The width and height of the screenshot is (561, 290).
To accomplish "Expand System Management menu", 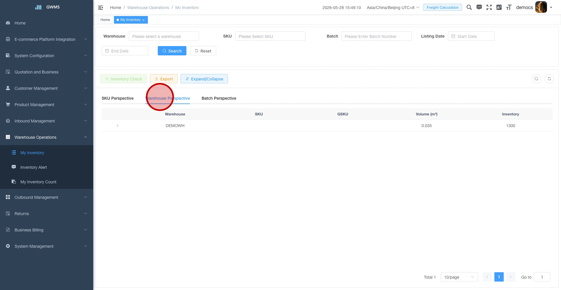I will pyautogui.click(x=46, y=246).
